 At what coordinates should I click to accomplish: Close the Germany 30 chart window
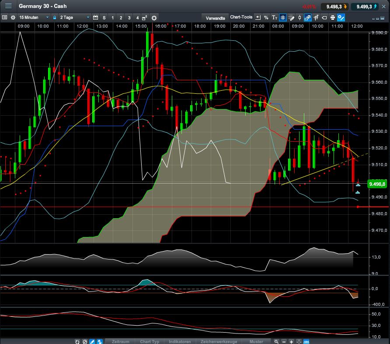click(x=384, y=7)
